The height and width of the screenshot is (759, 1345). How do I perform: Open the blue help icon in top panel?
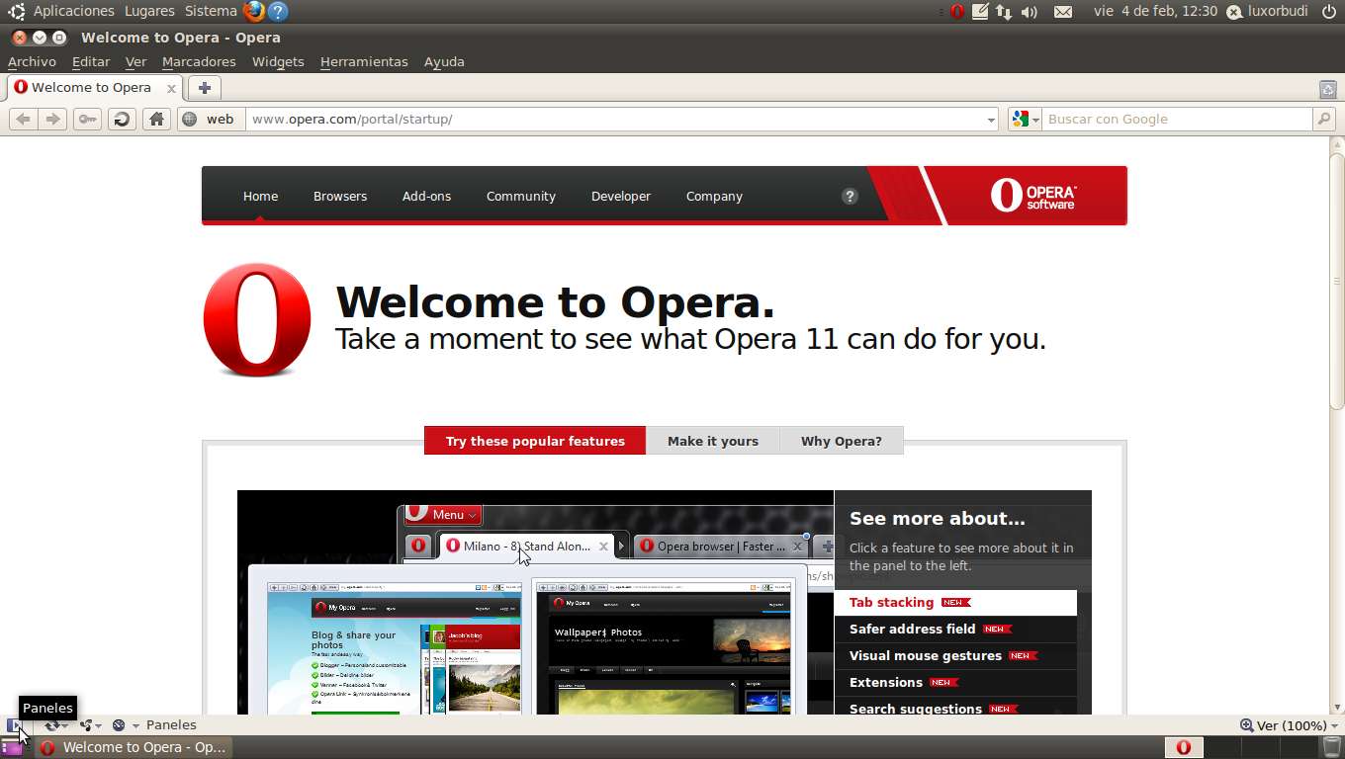[x=279, y=12]
